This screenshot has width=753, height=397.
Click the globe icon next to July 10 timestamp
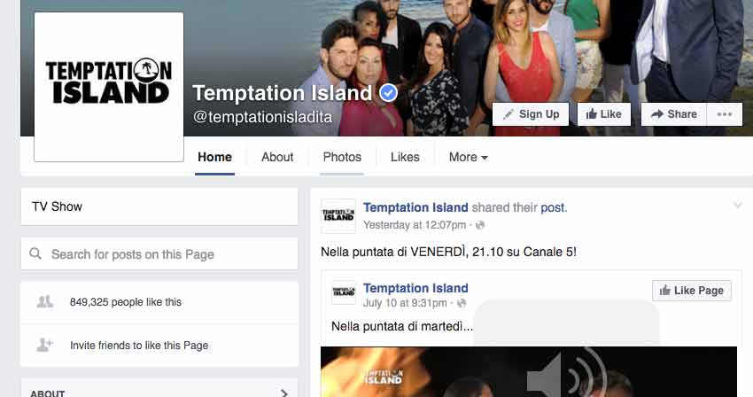pyautogui.click(x=462, y=303)
